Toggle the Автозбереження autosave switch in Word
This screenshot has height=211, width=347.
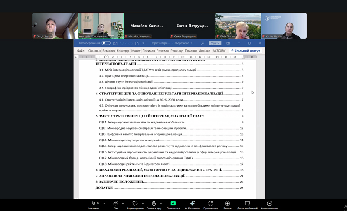click(x=106, y=43)
